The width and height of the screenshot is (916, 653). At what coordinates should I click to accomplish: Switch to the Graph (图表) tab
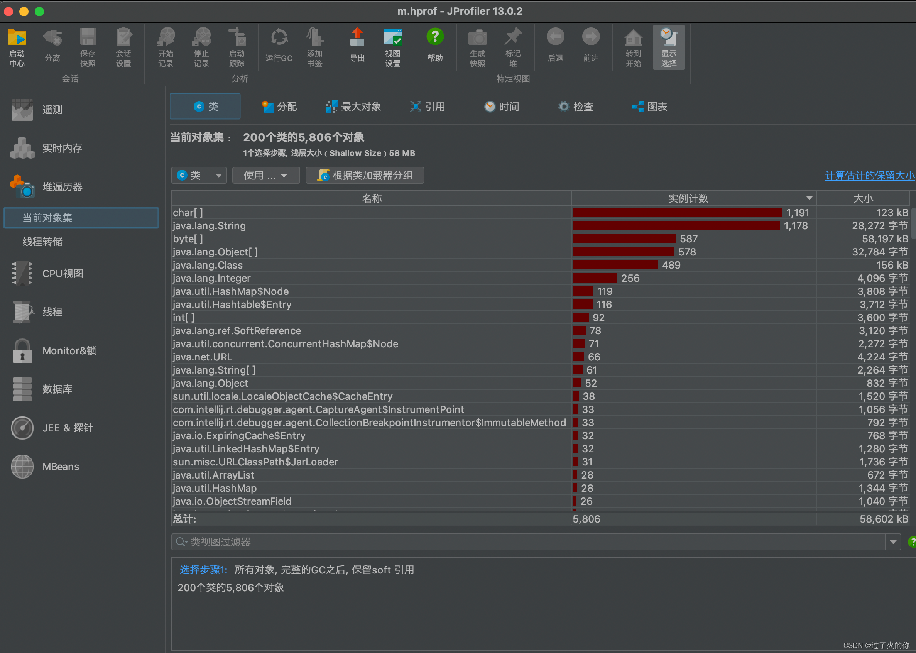[x=649, y=107]
